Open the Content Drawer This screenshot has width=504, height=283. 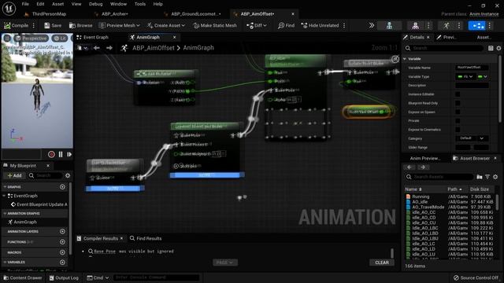pos(23,277)
